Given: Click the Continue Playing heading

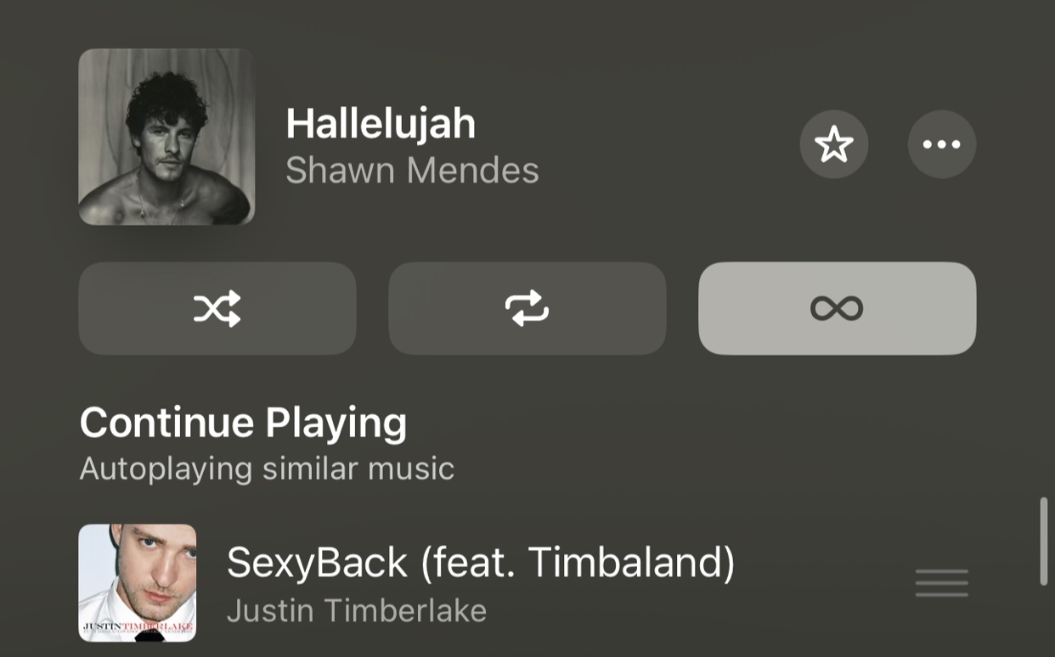Looking at the screenshot, I should pos(243,423).
